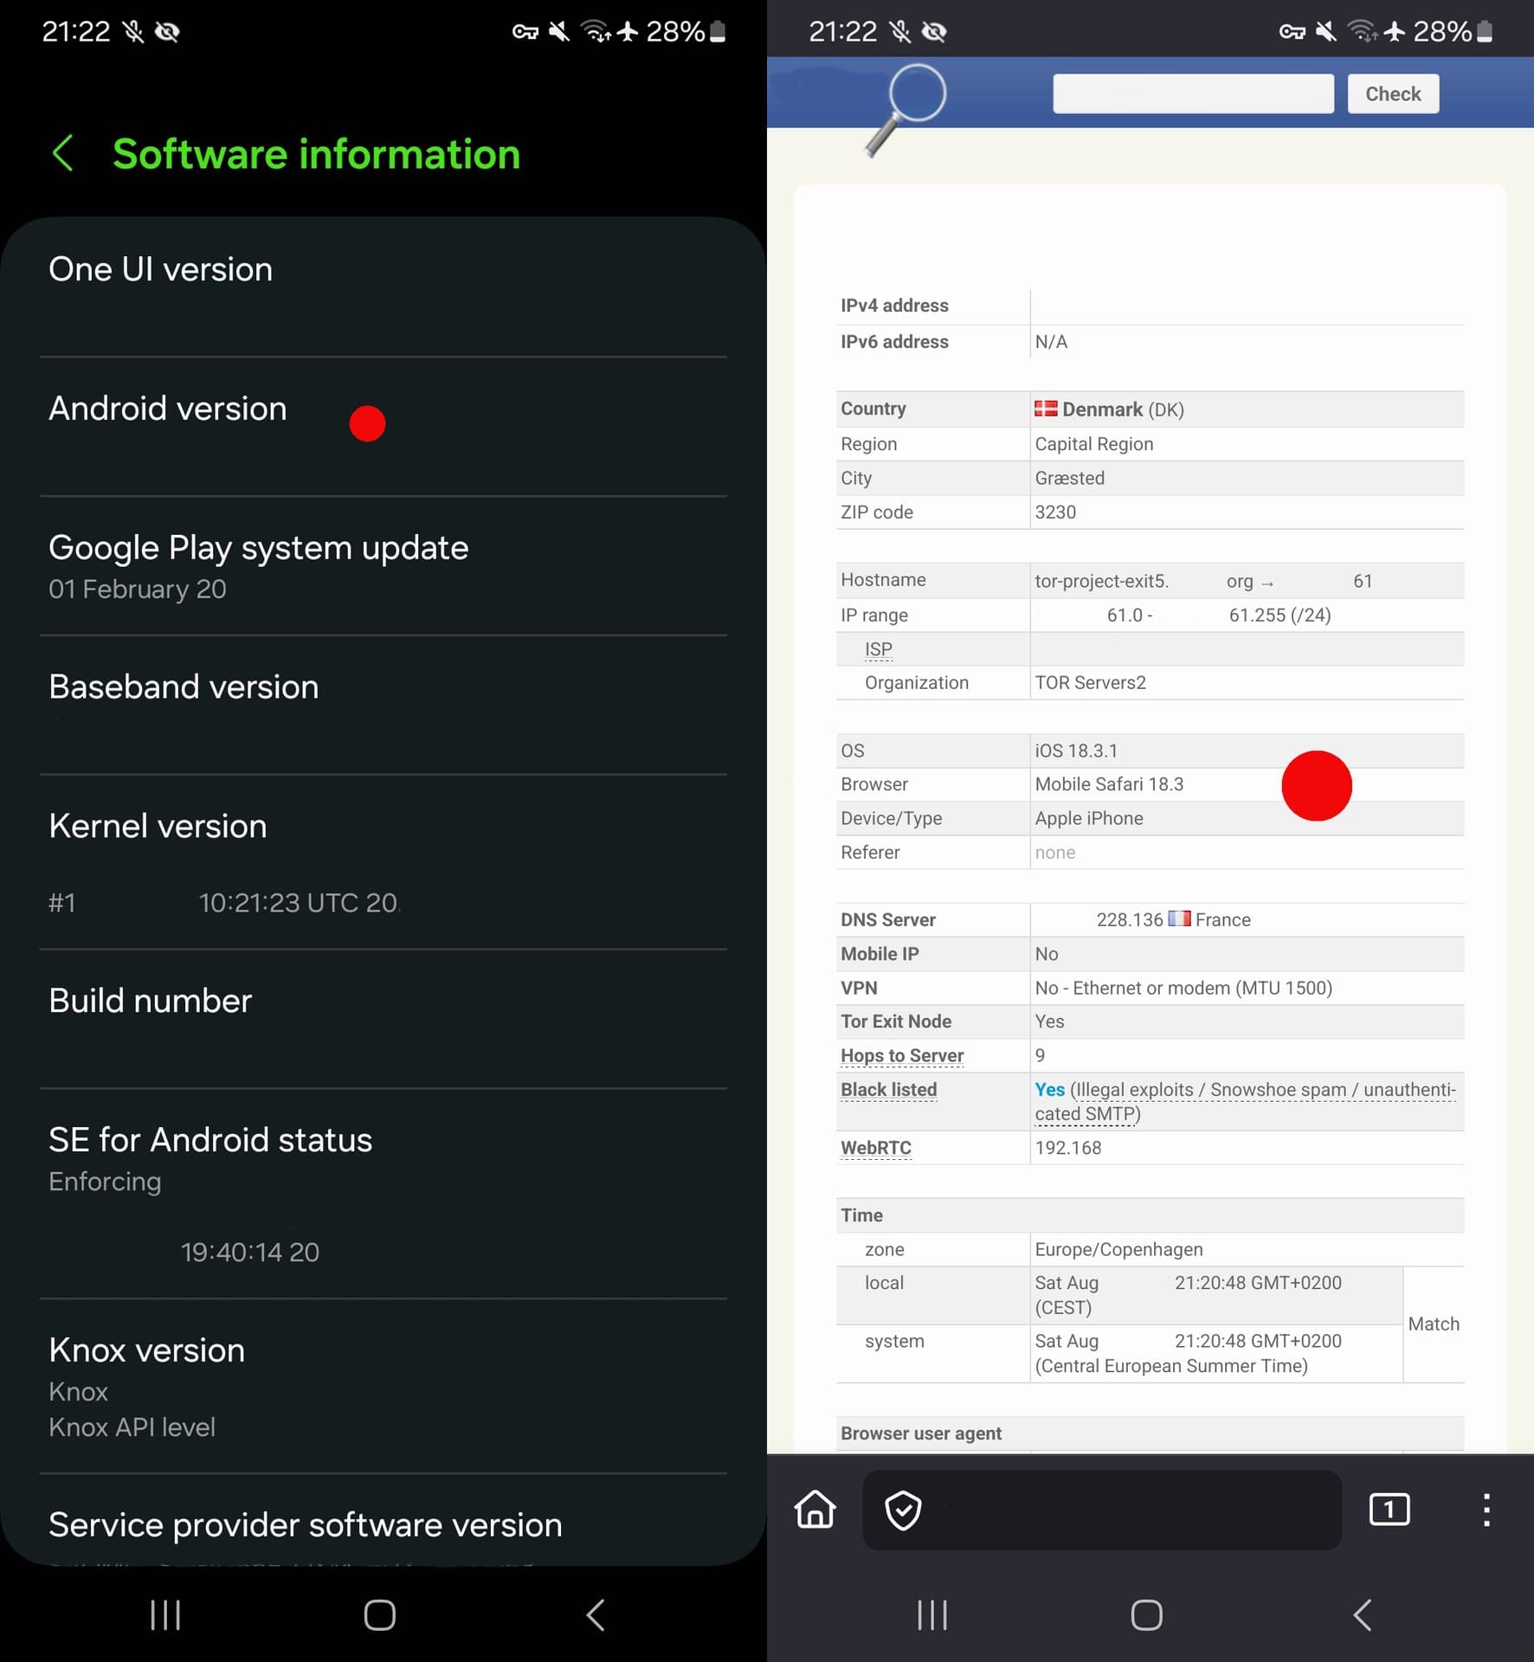Open the browser home icon

point(815,1510)
